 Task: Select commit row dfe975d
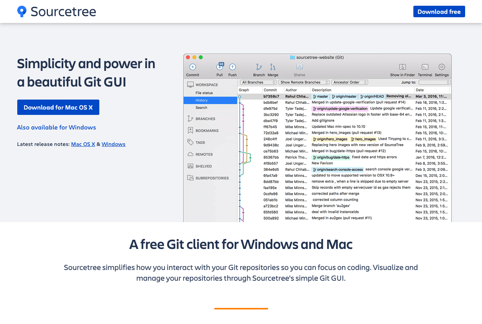tap(344, 108)
